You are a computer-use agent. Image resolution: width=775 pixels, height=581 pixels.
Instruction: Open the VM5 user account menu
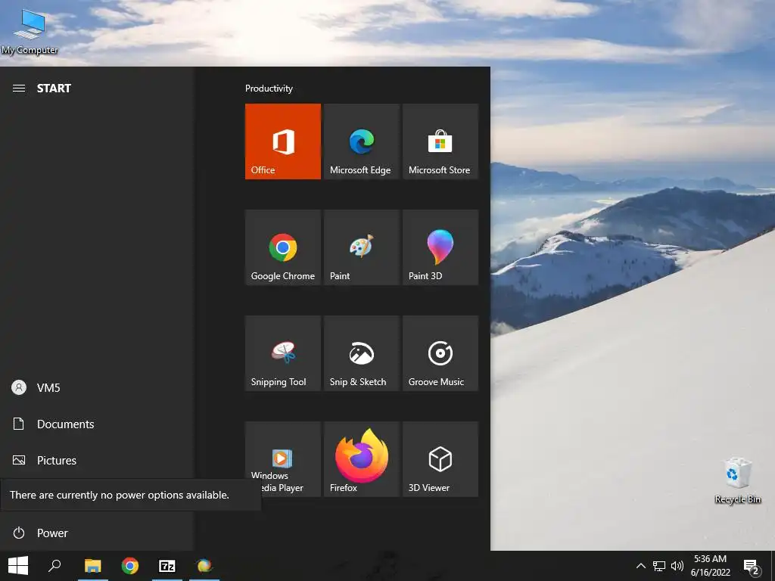point(96,388)
